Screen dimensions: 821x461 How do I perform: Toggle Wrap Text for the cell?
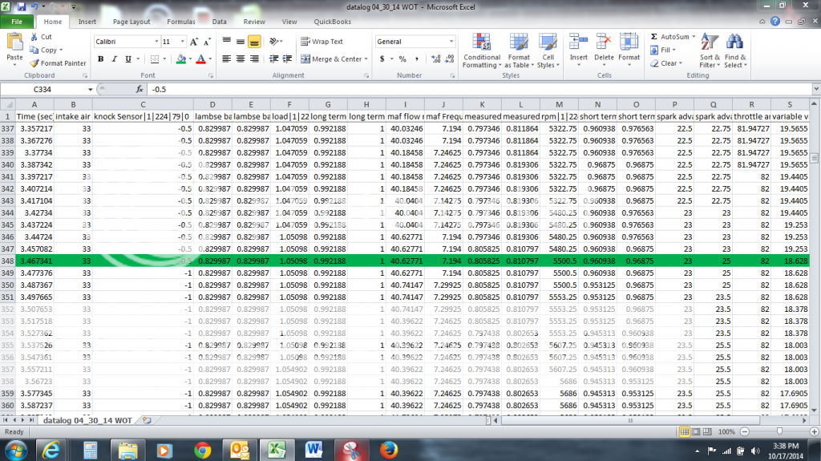(322, 42)
